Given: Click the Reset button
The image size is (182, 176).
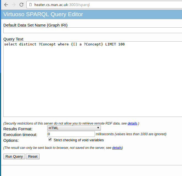Looking at the screenshot, I should pyautogui.click(x=33, y=157).
